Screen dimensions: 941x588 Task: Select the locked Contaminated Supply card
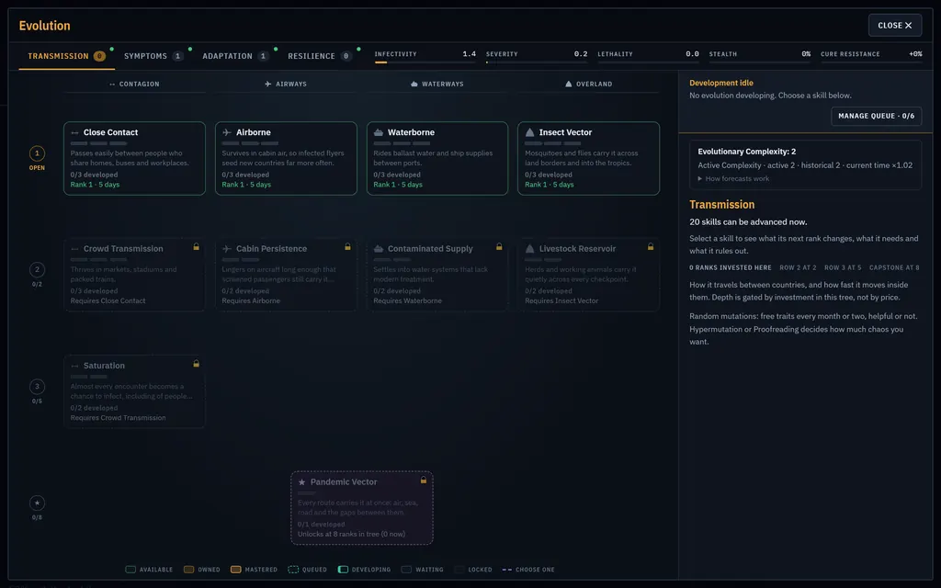(x=437, y=275)
